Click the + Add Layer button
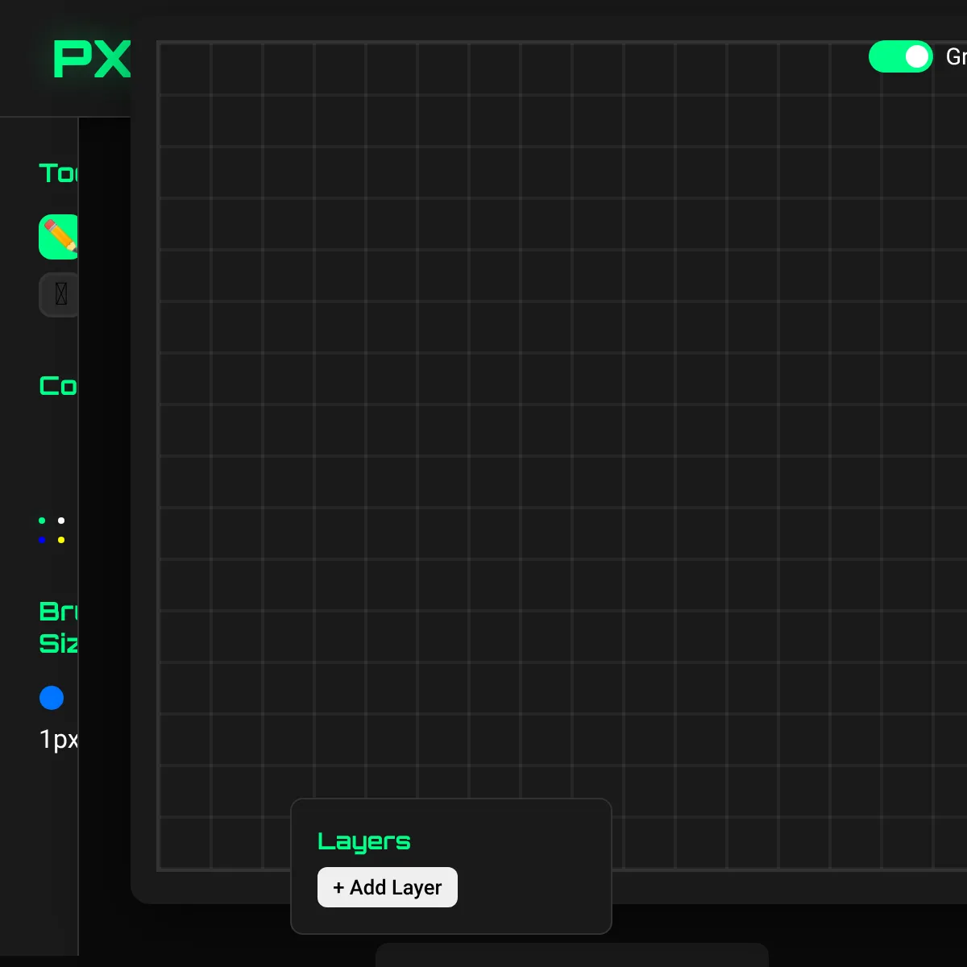This screenshot has height=967, width=967. point(388,886)
